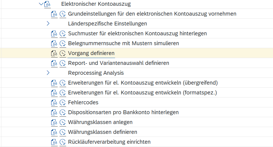This screenshot has height=147, width=273.
Task: Expand Länderspezifische Einstellungen node
Action: point(48,23)
